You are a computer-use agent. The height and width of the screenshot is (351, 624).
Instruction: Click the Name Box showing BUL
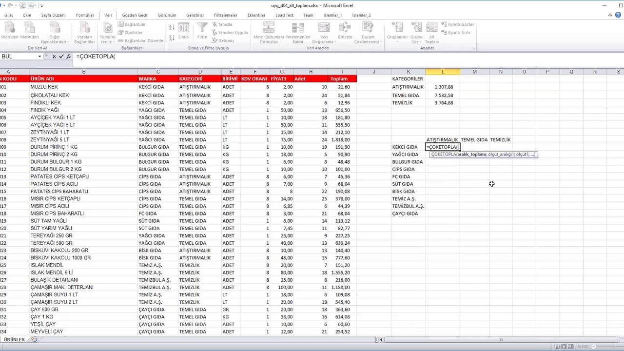[x=19, y=57]
